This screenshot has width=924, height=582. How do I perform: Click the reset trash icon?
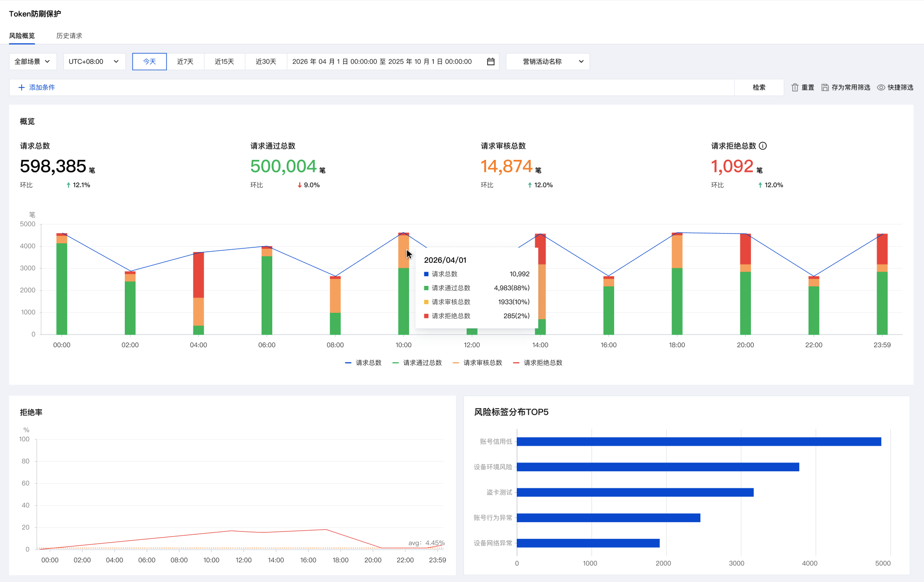(x=795, y=88)
